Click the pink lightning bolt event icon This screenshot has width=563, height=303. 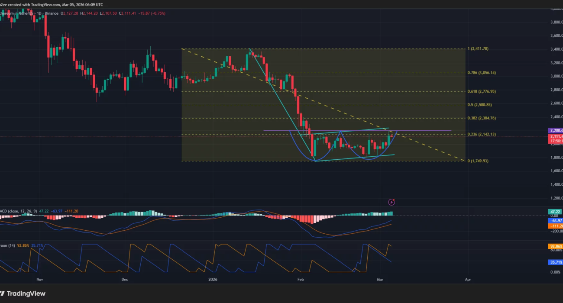392,202
